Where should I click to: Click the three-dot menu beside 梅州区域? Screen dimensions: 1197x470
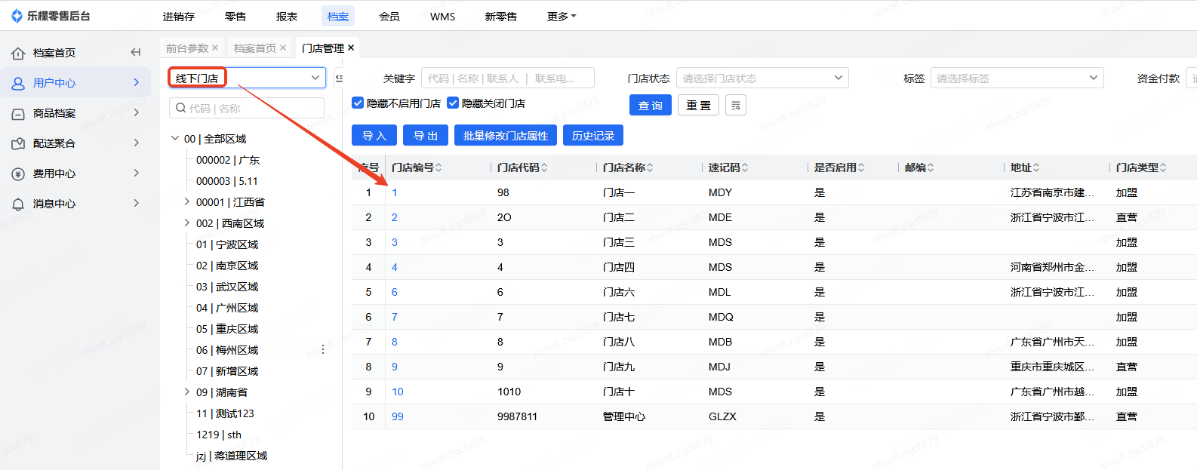(323, 349)
